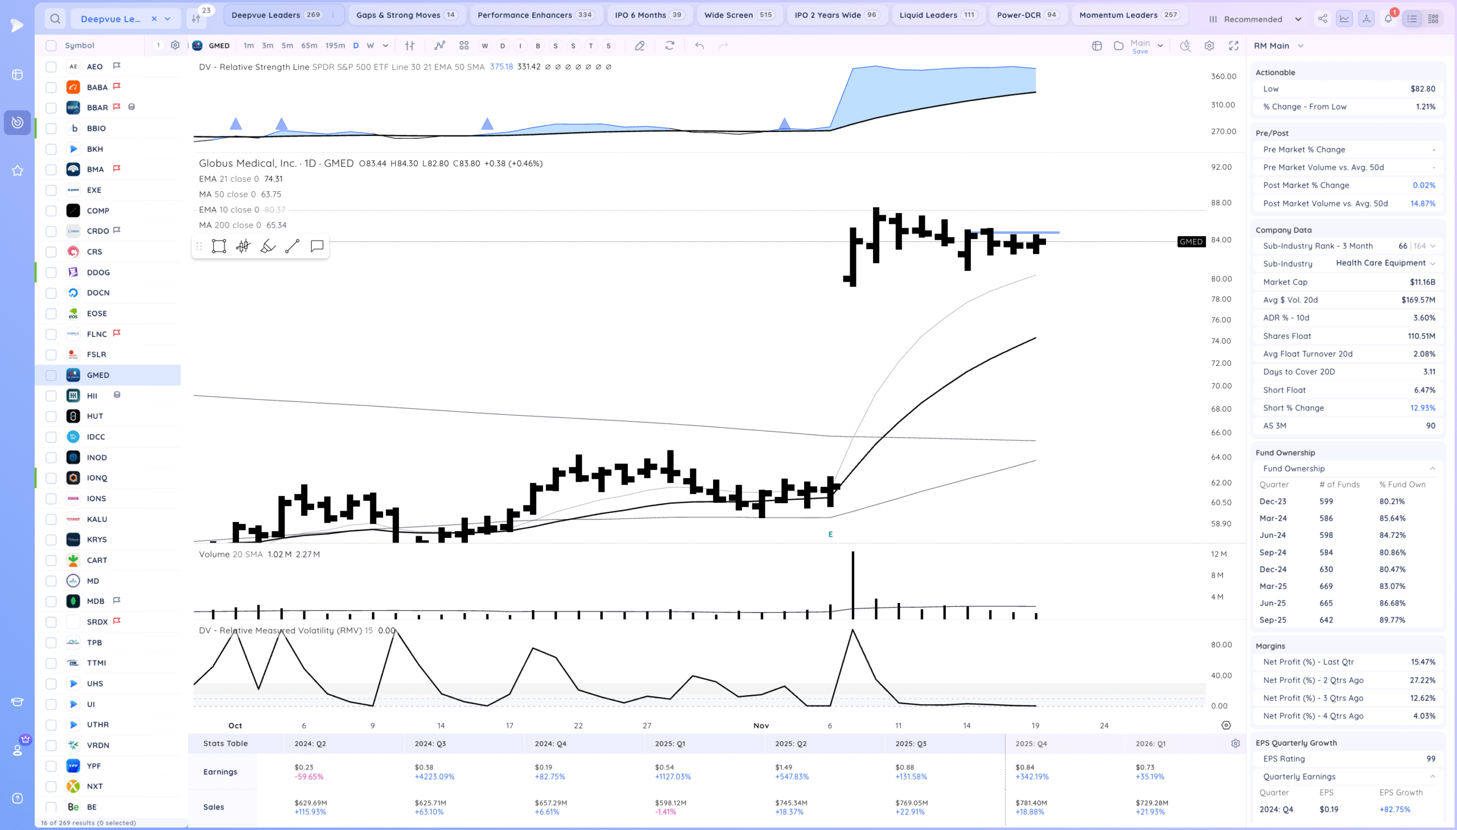Collapse the Fund Ownership section
Image resolution: width=1457 pixels, height=830 pixels.
click(1432, 469)
